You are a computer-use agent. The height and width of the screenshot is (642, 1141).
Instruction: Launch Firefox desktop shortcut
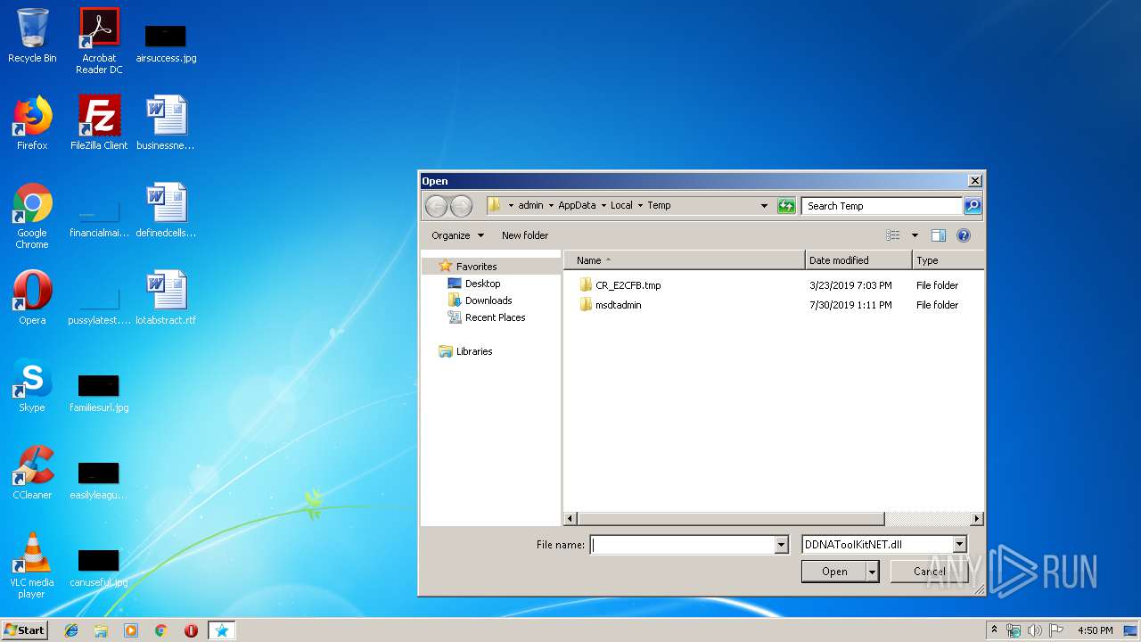pos(32,123)
